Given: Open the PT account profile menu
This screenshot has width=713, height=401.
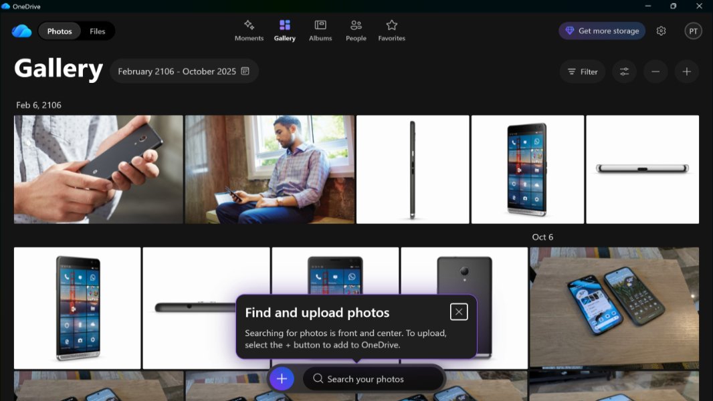Looking at the screenshot, I should [x=693, y=31].
